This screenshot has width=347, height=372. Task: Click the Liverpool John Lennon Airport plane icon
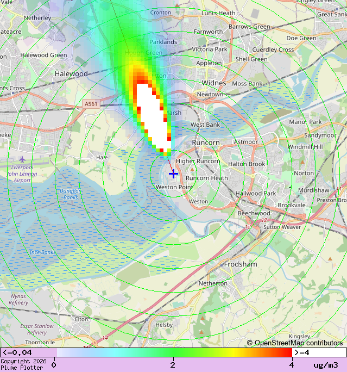pos(22,159)
